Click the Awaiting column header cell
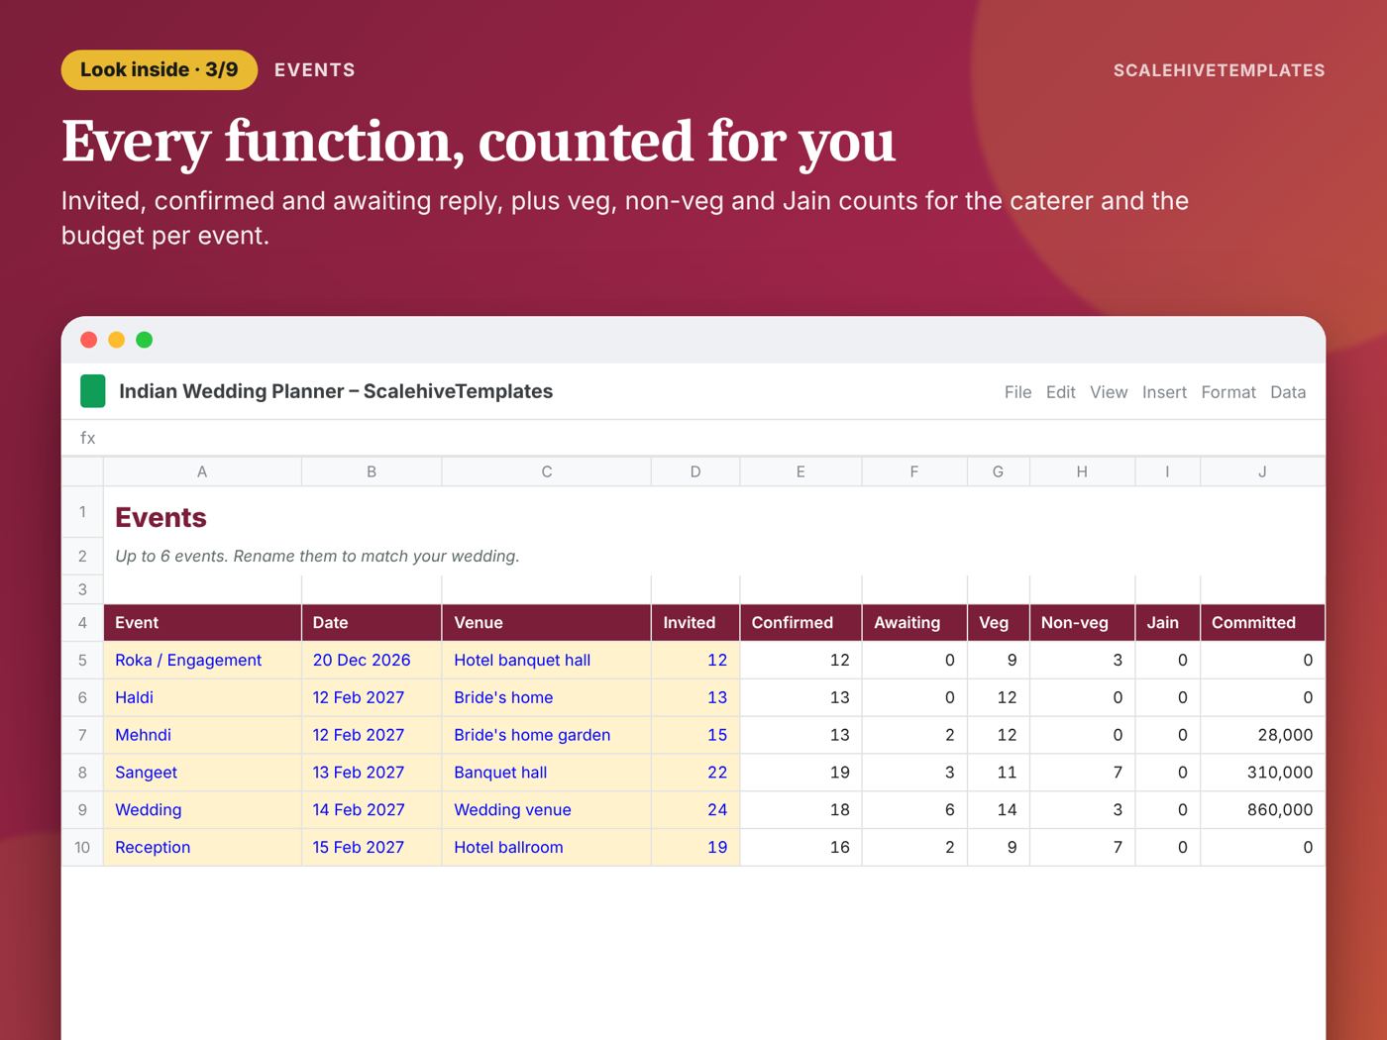Screen dimensions: 1387x1040 [914, 623]
